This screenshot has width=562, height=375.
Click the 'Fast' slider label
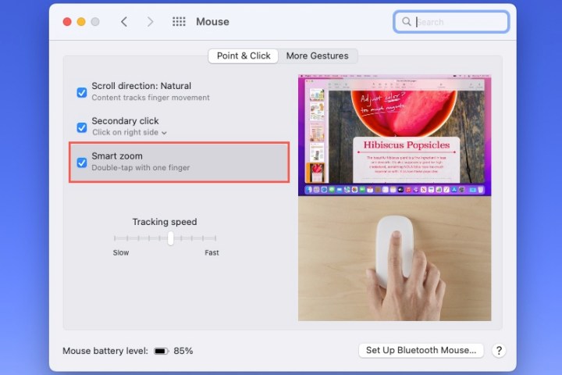click(x=212, y=252)
